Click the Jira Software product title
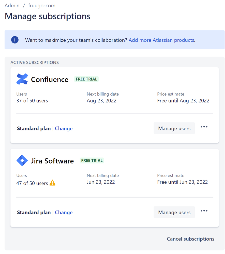 pos(52,161)
